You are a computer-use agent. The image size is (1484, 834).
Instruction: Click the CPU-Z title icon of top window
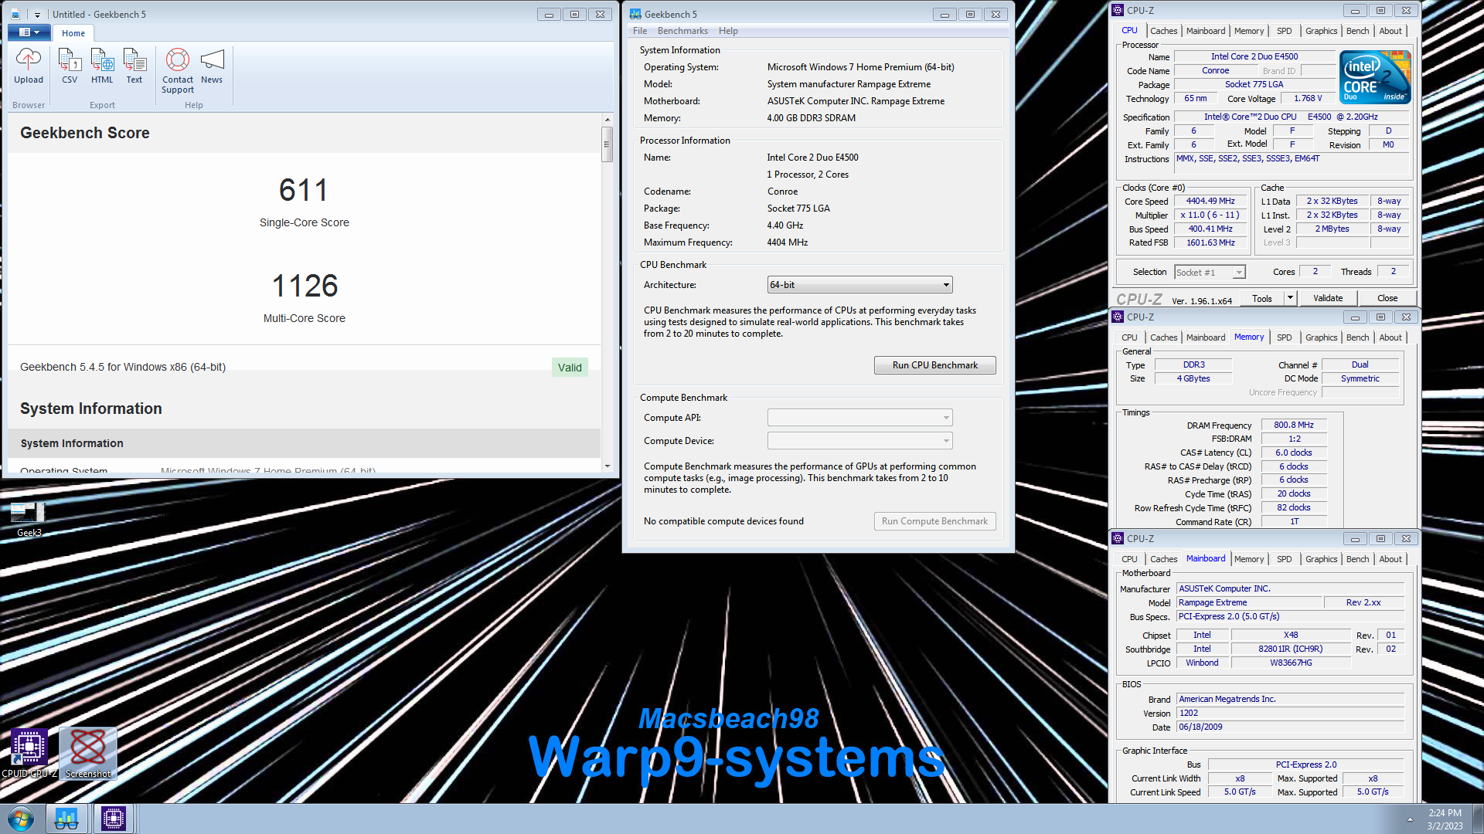1118,10
